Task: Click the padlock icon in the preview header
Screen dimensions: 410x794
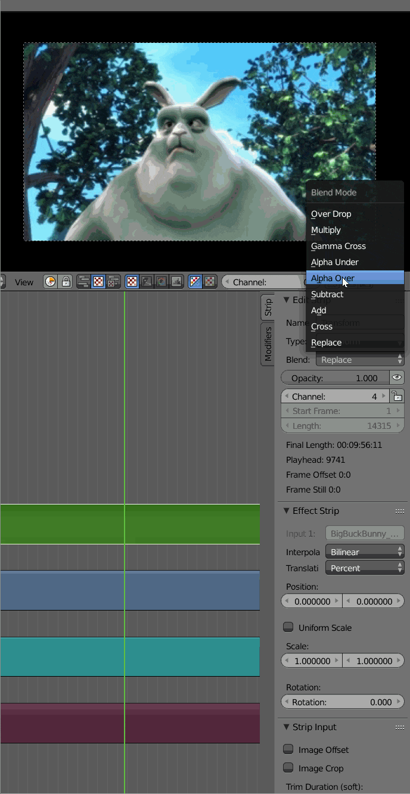Action: (x=66, y=282)
